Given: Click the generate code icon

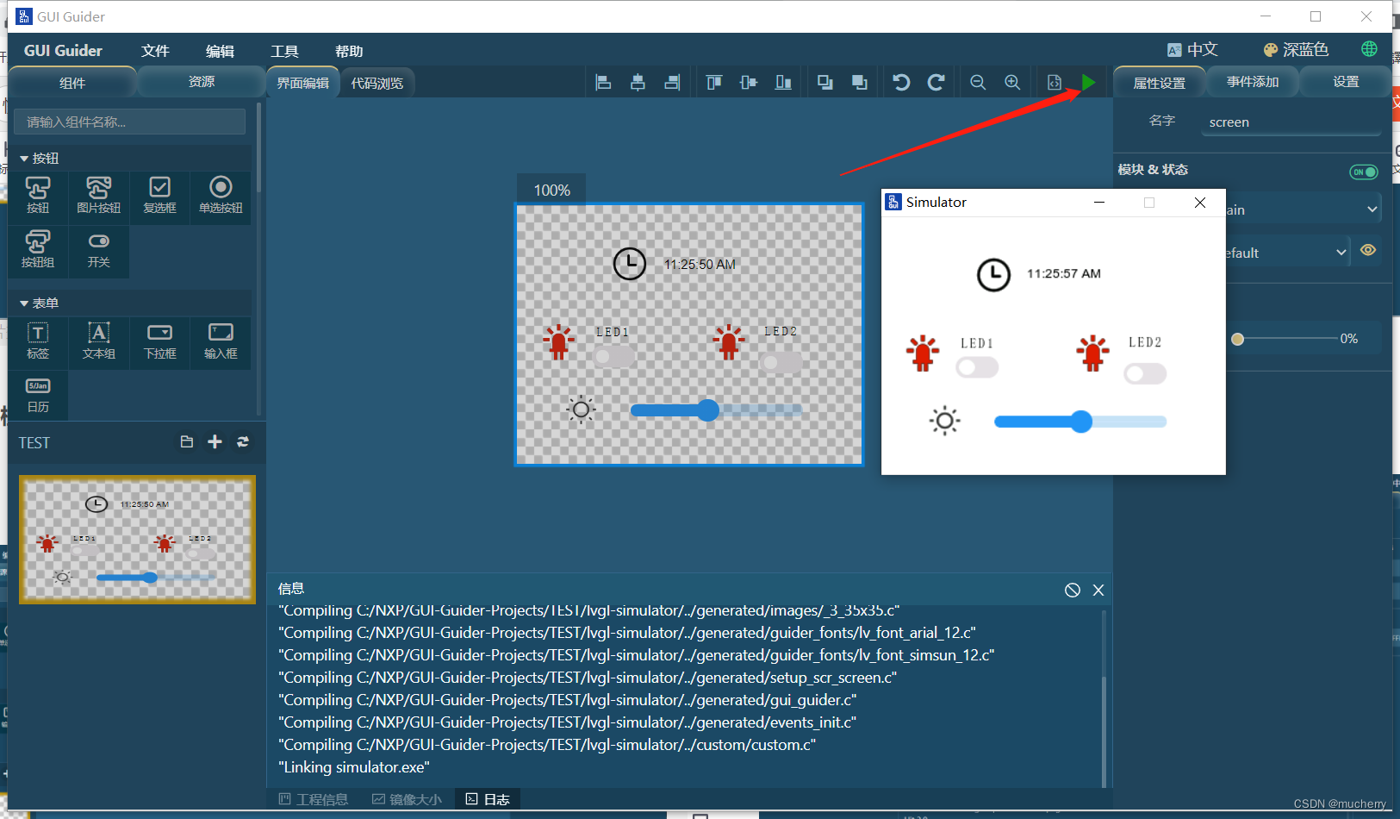Looking at the screenshot, I should [1054, 83].
